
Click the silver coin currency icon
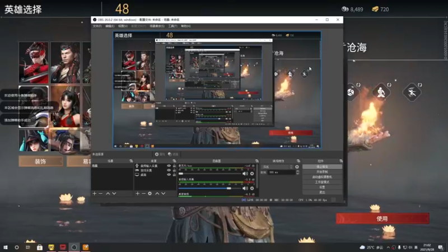345,9
